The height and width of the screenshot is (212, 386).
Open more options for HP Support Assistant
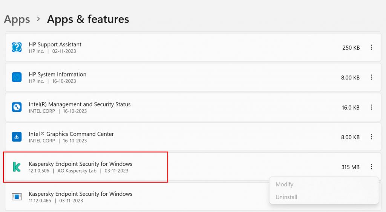pos(371,47)
